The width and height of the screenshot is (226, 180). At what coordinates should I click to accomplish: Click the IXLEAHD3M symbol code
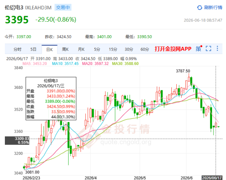[38, 7]
